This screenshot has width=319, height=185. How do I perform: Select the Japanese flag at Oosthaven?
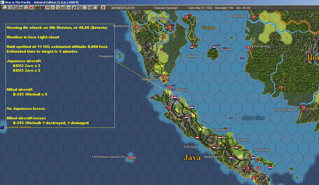[x=164, y=77]
